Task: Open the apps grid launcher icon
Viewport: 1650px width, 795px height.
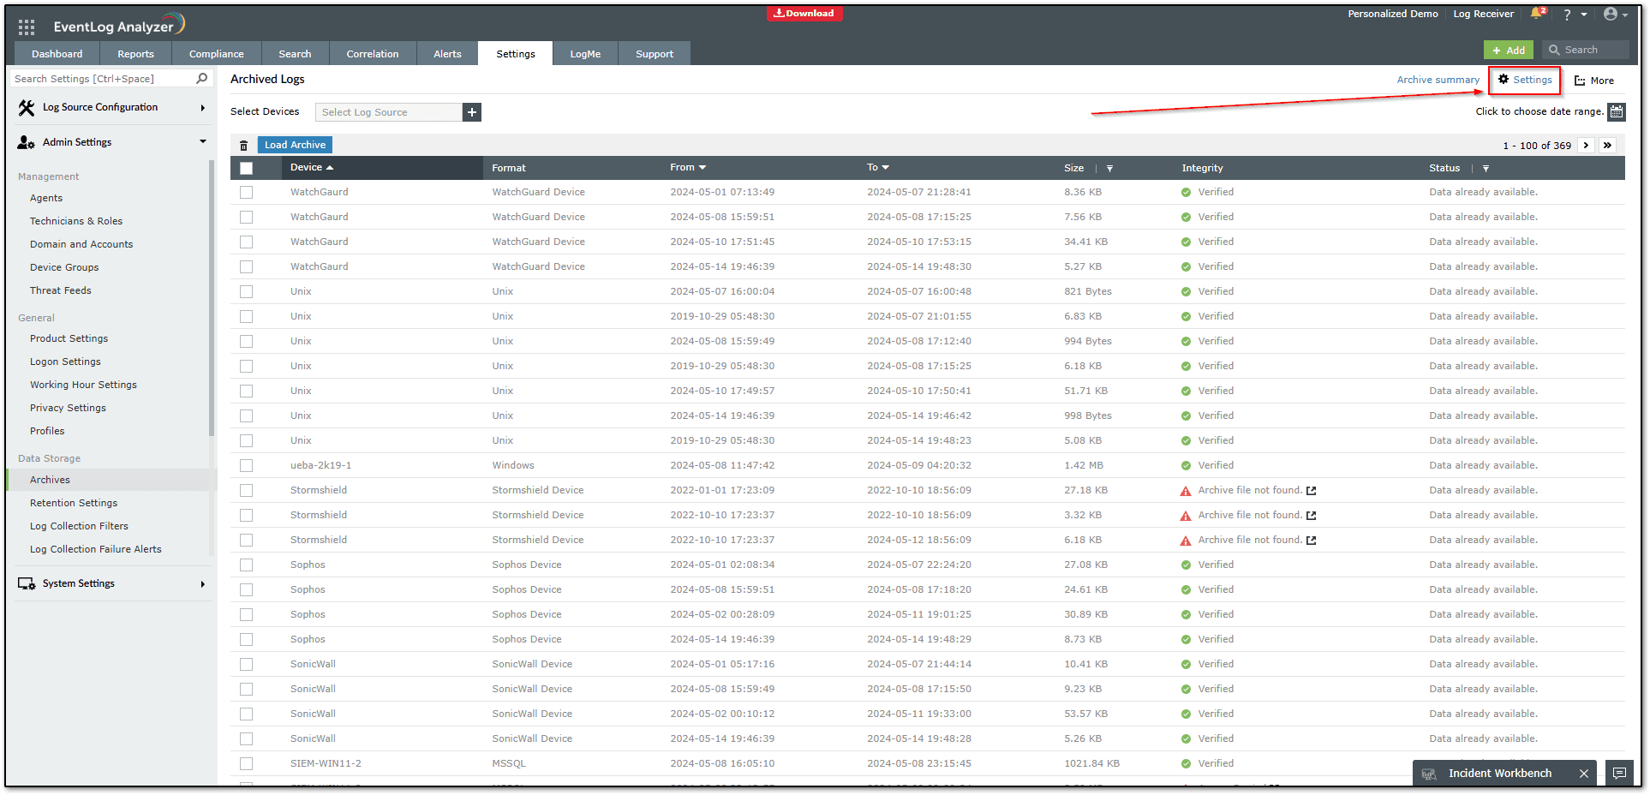Action: tap(27, 27)
